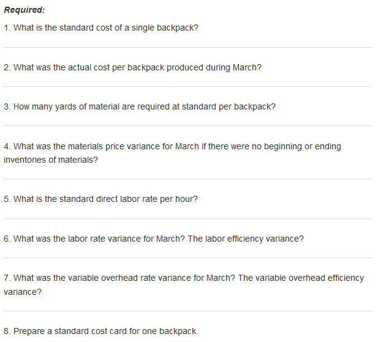
Task: Click the words 'per backpack?' in question 3
Action: coord(247,107)
